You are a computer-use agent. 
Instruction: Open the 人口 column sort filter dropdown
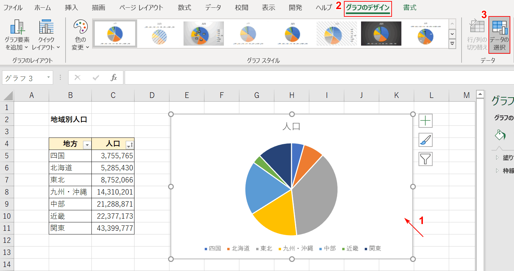[130, 145]
